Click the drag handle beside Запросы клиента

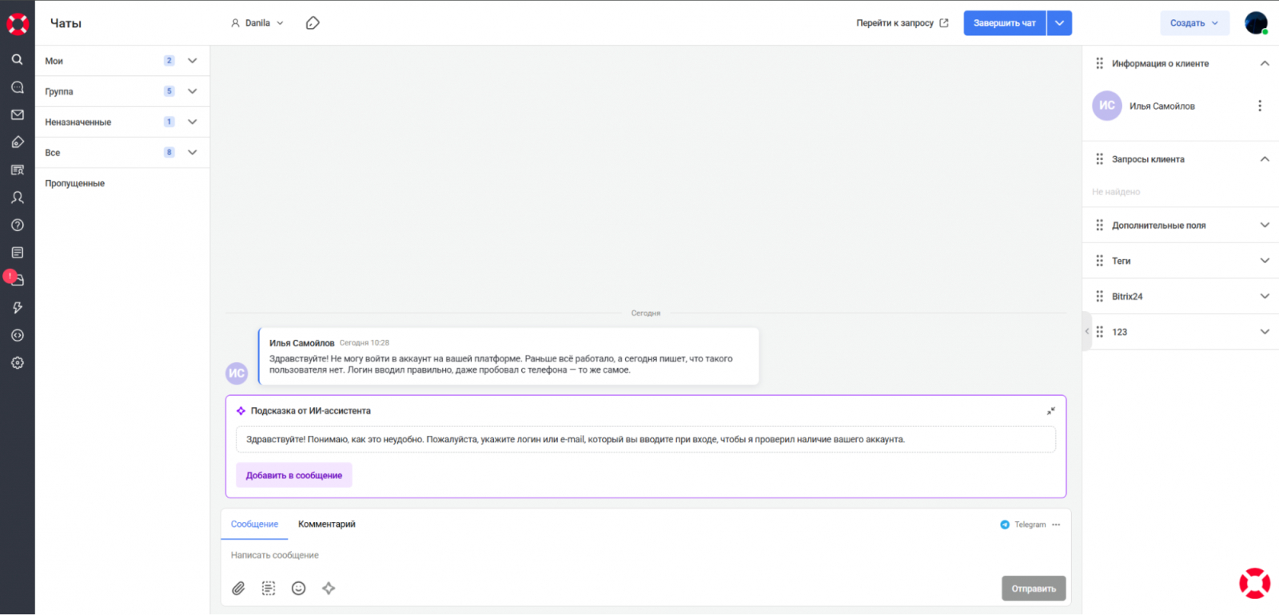(x=1100, y=159)
